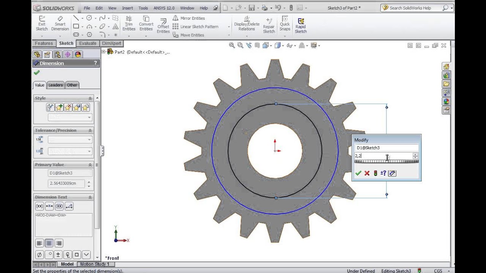Click Convert Entities tool
This screenshot has width=486, height=273.
coord(146,24)
